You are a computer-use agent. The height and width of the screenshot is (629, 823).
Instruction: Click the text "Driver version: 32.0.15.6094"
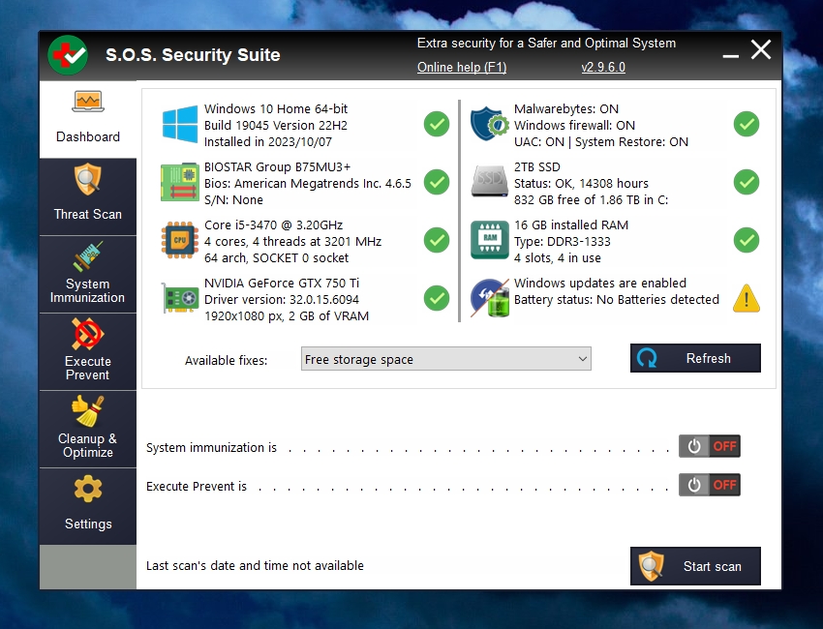coord(282,300)
